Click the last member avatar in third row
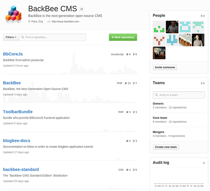Screen dimensions: 210x191 (x=159, y=53)
